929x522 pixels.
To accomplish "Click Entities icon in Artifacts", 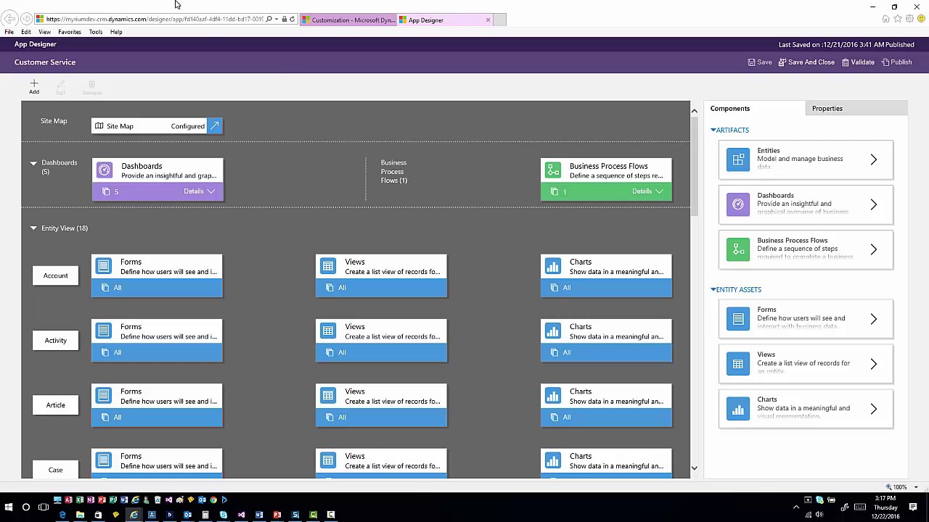I will point(738,159).
